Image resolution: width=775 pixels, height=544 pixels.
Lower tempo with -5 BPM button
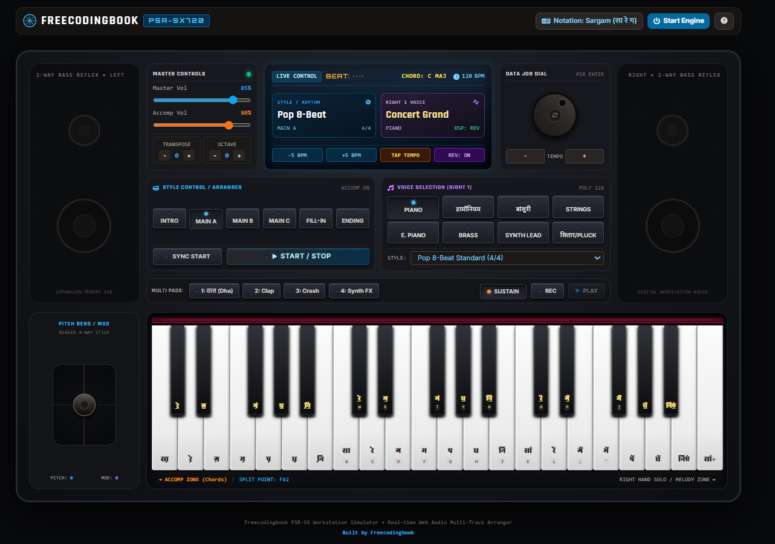tap(297, 155)
